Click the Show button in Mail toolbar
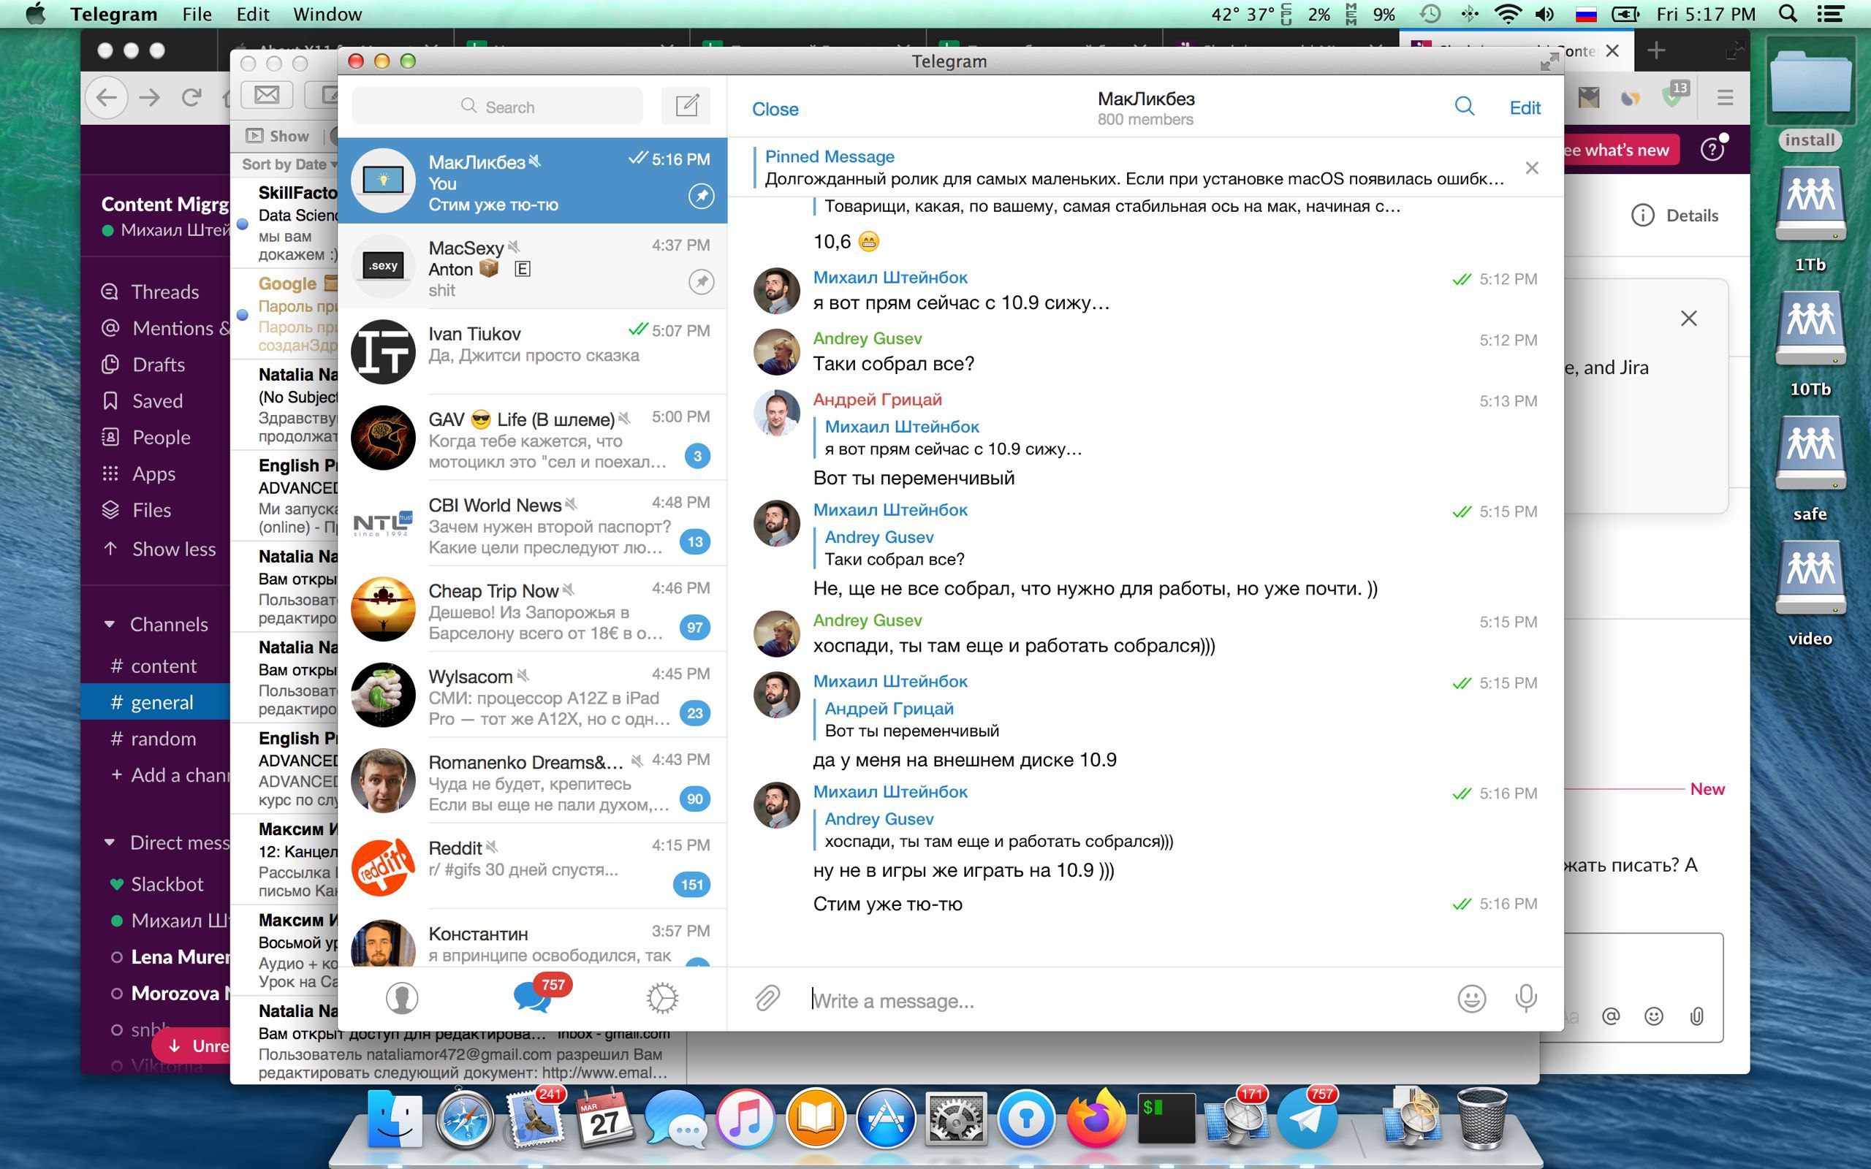 (x=278, y=136)
